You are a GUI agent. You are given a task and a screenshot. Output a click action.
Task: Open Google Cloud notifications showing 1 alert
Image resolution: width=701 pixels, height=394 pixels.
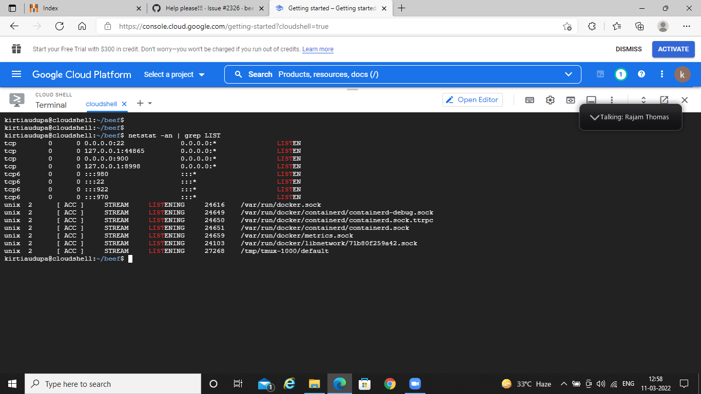point(620,74)
